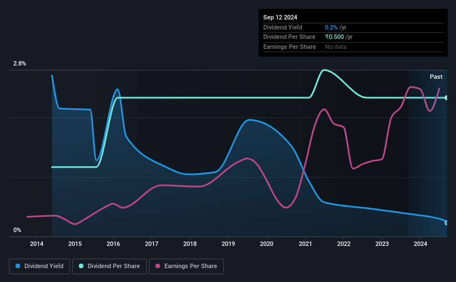The height and width of the screenshot is (282, 456).
Task: Click the Sep 12 2024 tooltip date
Action: (280, 17)
